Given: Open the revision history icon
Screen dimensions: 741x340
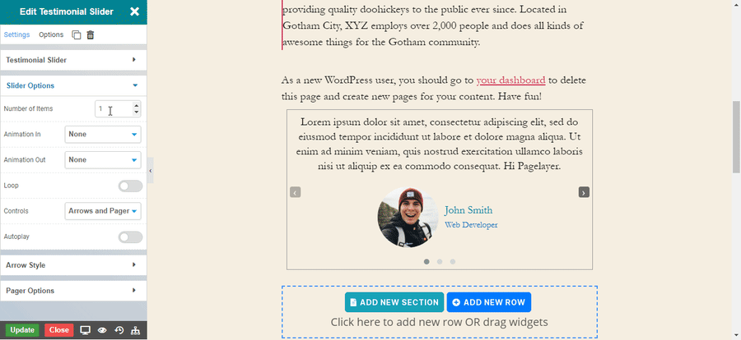Looking at the screenshot, I should click(x=119, y=330).
